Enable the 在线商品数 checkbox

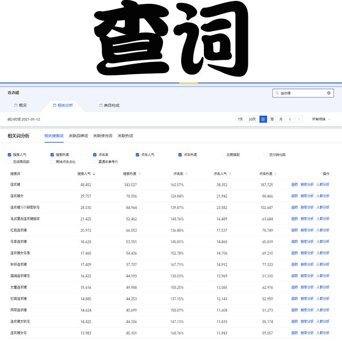pyautogui.click(x=9, y=162)
